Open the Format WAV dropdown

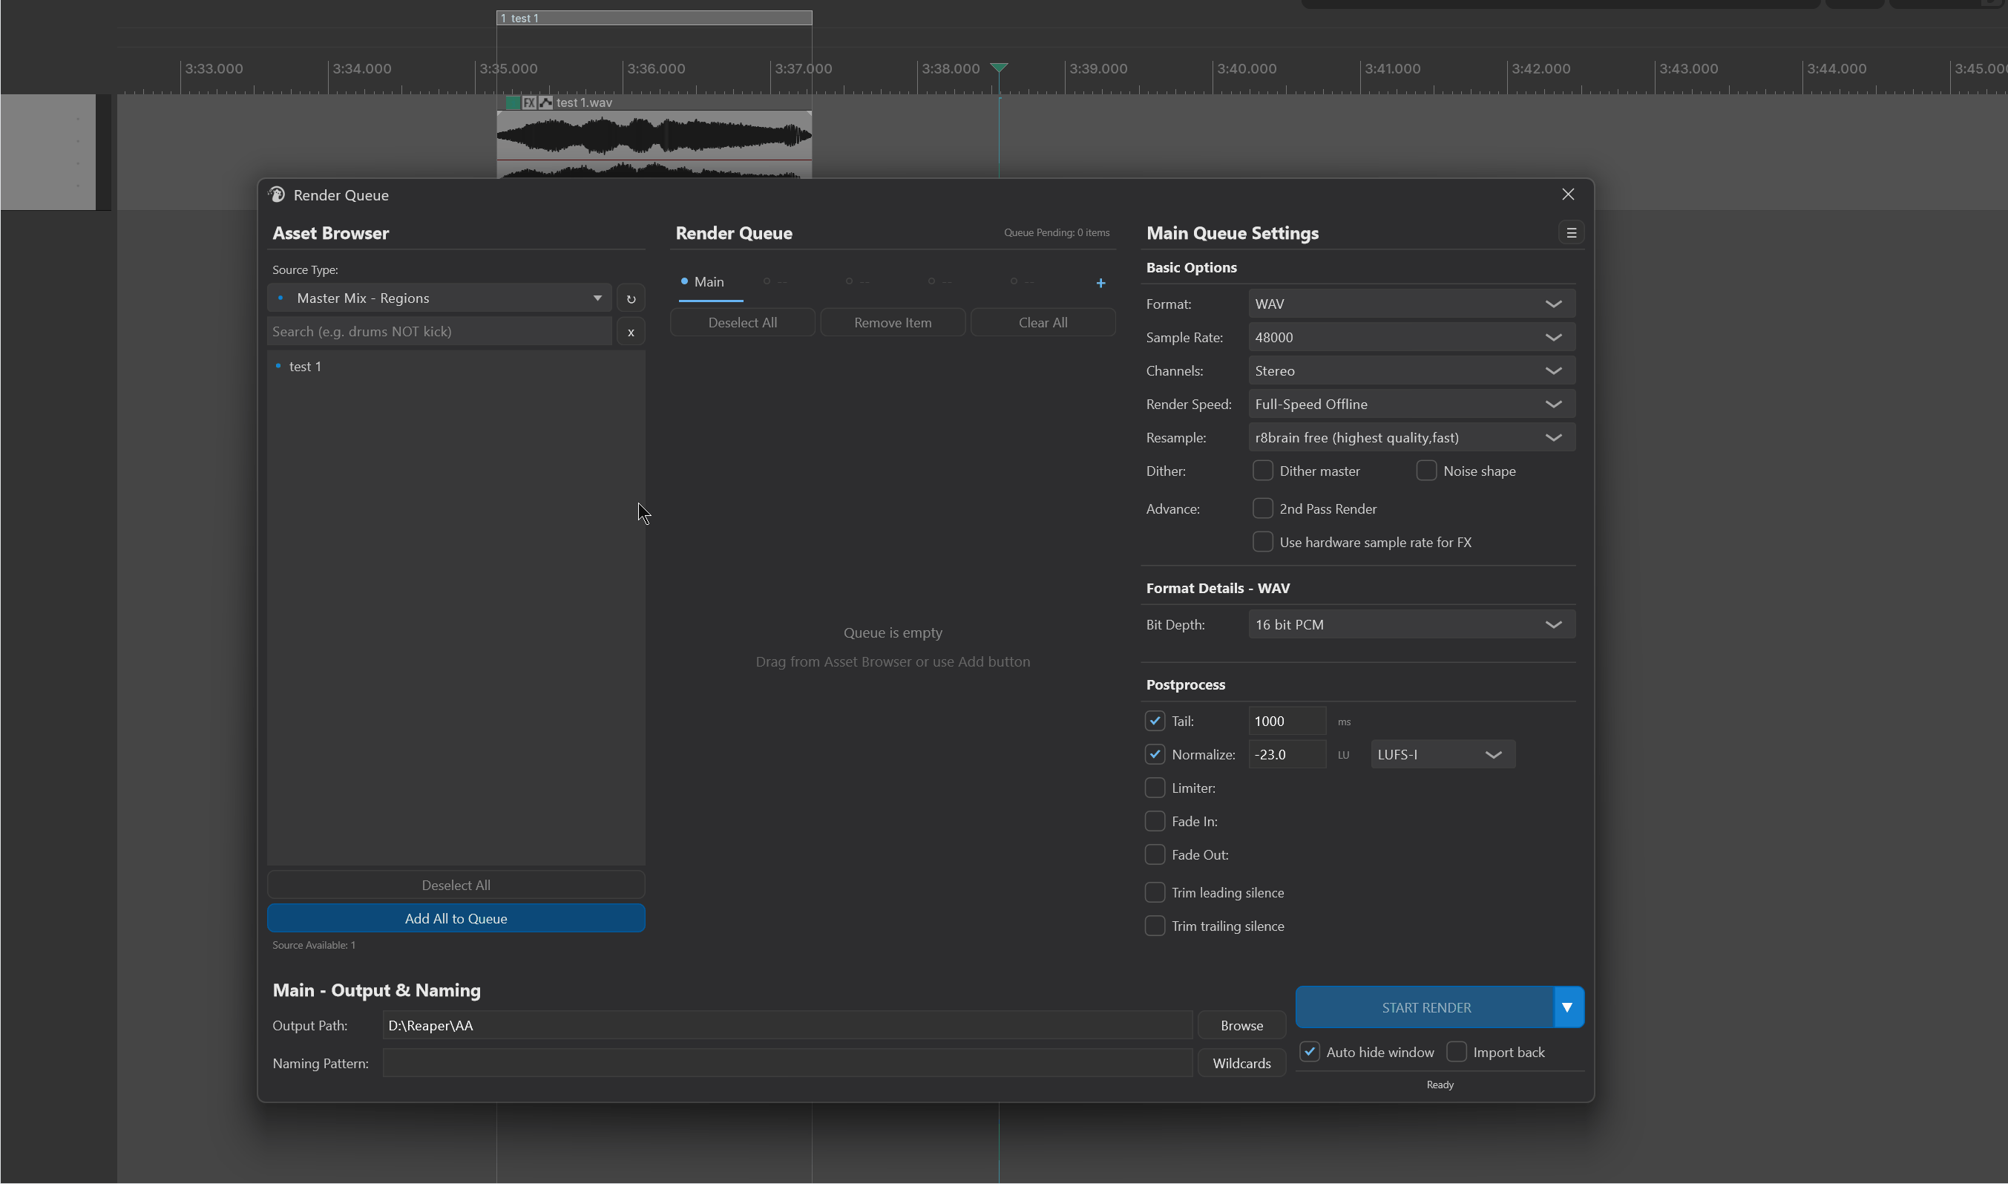point(1411,304)
